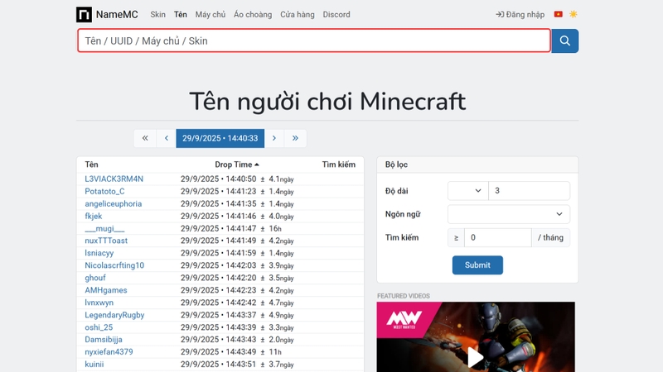The image size is (663, 372).
Task: Open the Discord menu item
Action: (x=336, y=14)
